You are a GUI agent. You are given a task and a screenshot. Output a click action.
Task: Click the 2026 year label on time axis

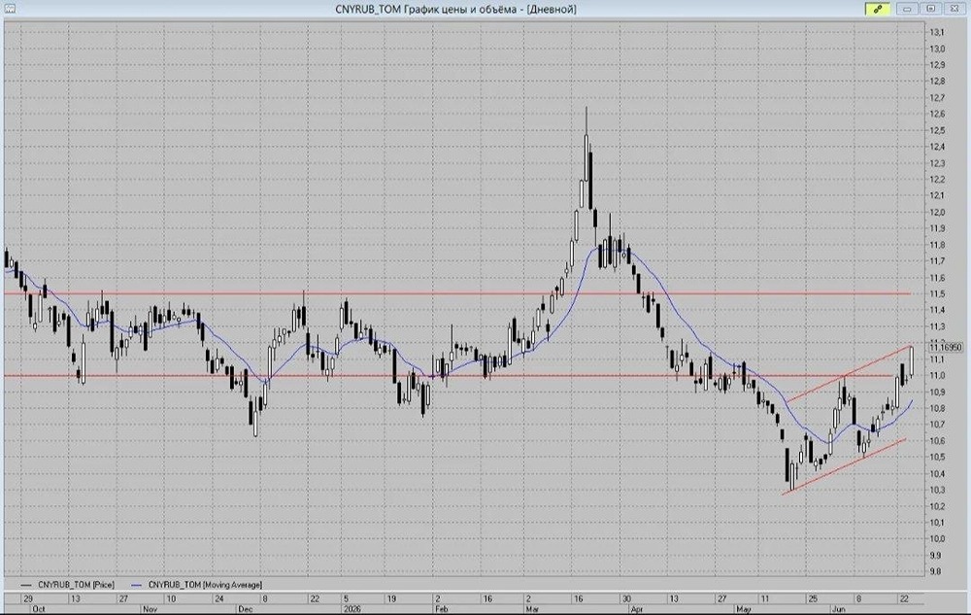pyautogui.click(x=353, y=609)
